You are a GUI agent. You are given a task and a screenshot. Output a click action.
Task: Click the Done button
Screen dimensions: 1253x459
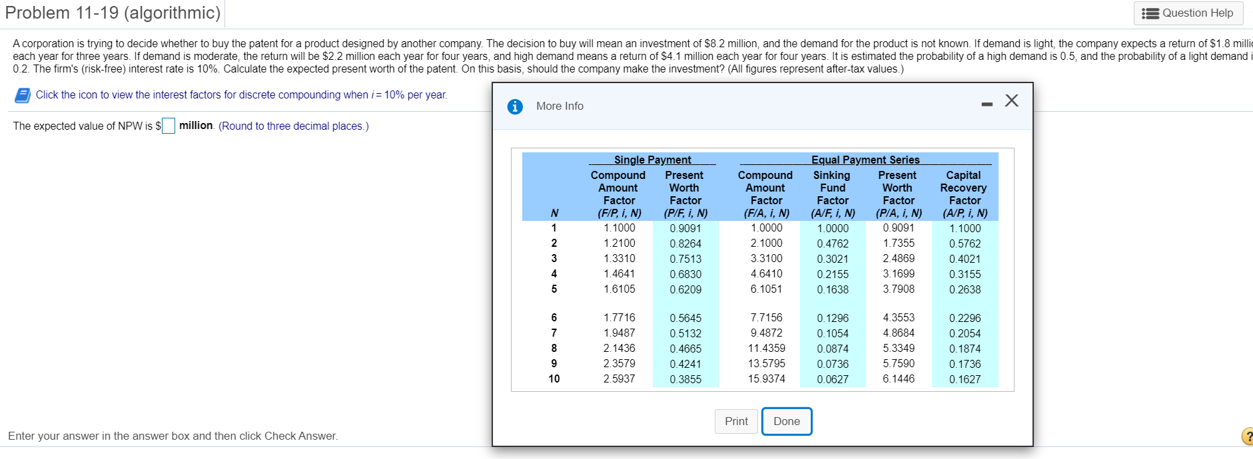[x=786, y=421]
